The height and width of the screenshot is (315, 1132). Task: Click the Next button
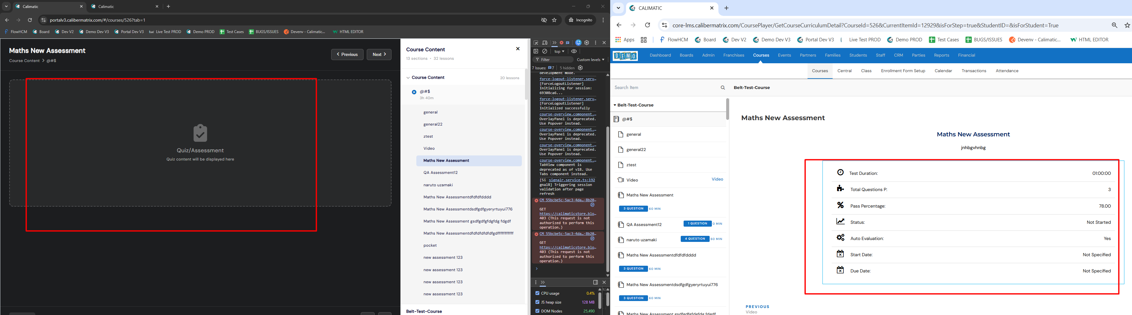379,54
